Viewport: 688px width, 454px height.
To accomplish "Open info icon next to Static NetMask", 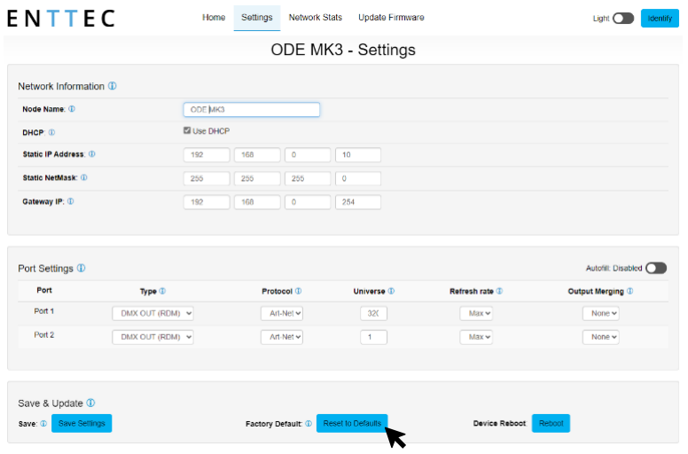I will [84, 177].
